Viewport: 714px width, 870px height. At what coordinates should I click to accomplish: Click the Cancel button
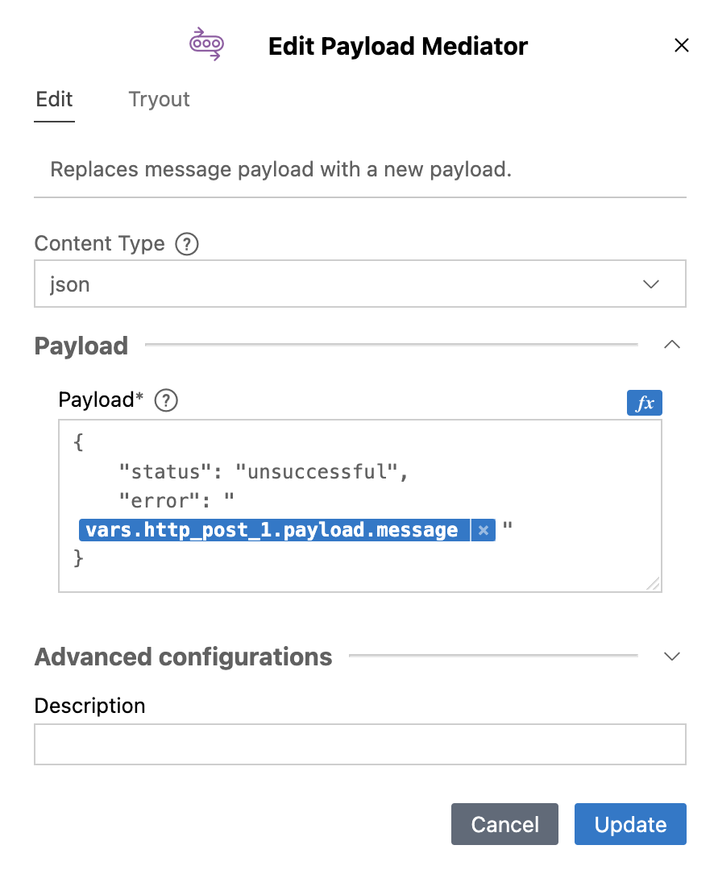(504, 825)
